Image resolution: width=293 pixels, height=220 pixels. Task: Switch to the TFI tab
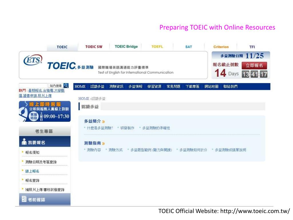(252, 47)
